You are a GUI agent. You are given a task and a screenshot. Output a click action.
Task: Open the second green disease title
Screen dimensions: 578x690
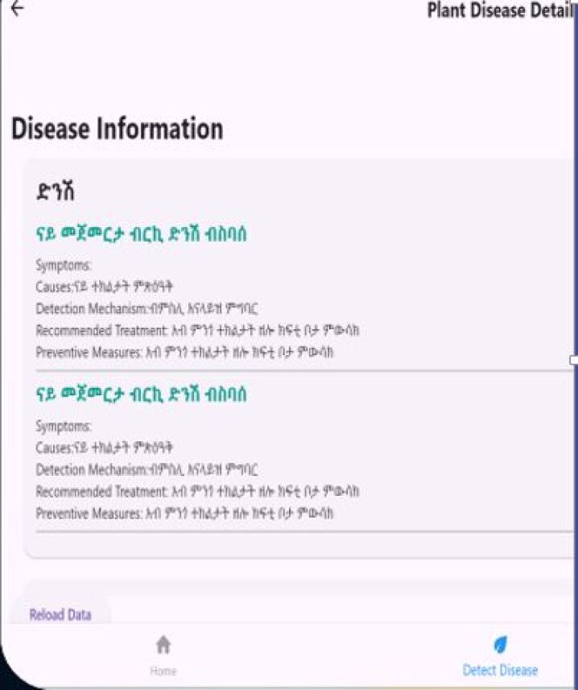coord(141,395)
